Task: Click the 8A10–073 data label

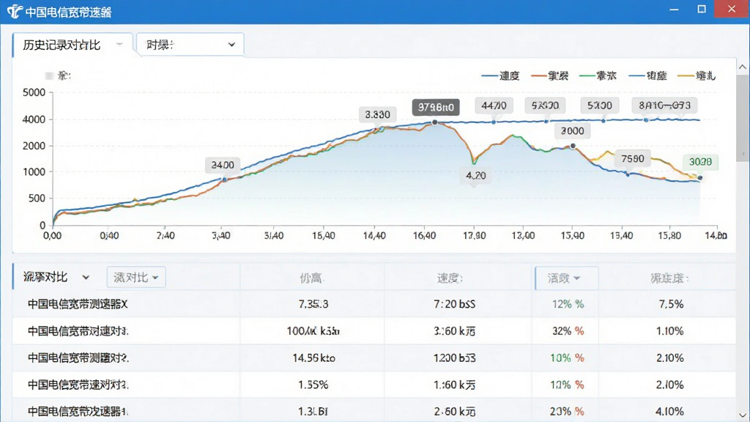Action: click(x=664, y=105)
